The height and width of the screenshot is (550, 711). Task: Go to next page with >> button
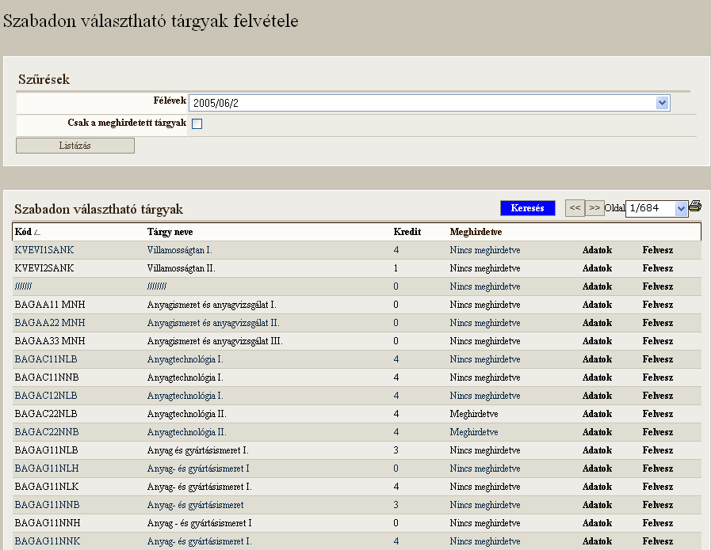click(594, 208)
